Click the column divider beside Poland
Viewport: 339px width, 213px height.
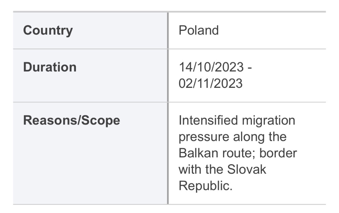168,31
